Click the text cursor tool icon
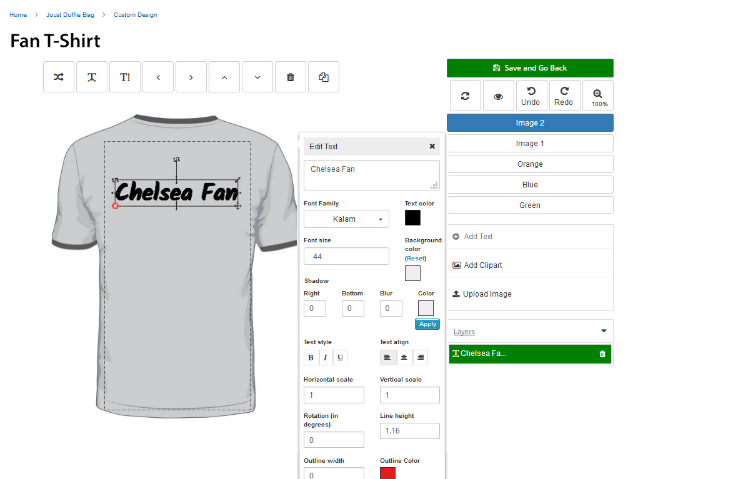The height and width of the screenshot is (479, 733). tap(125, 77)
